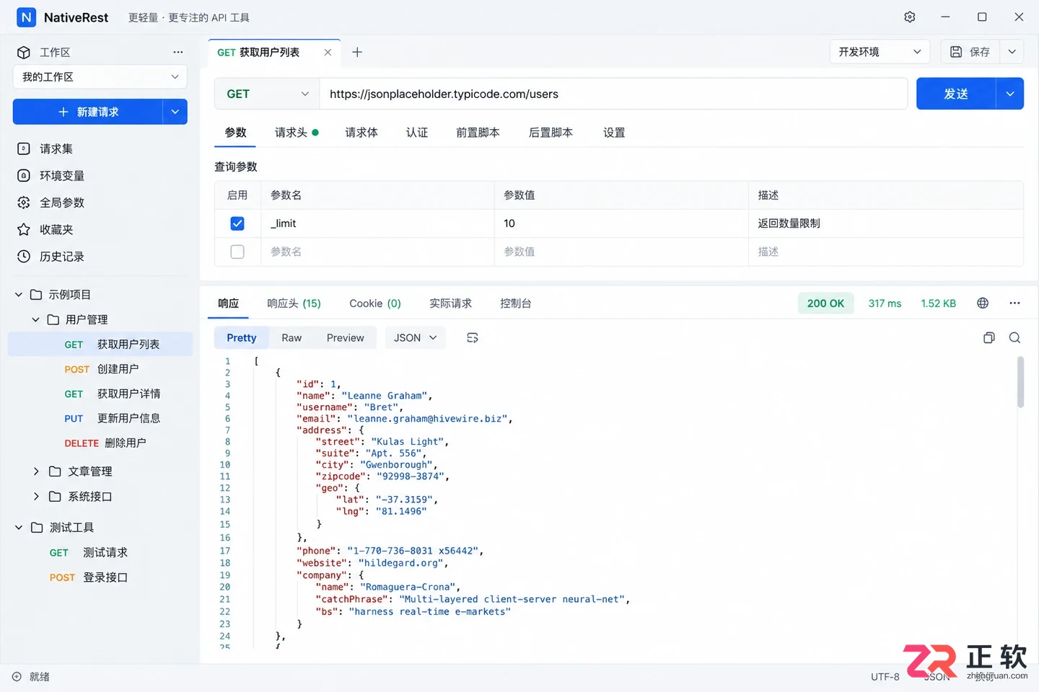
Task: Toggle word wrap in response viewer
Action: 473,337
